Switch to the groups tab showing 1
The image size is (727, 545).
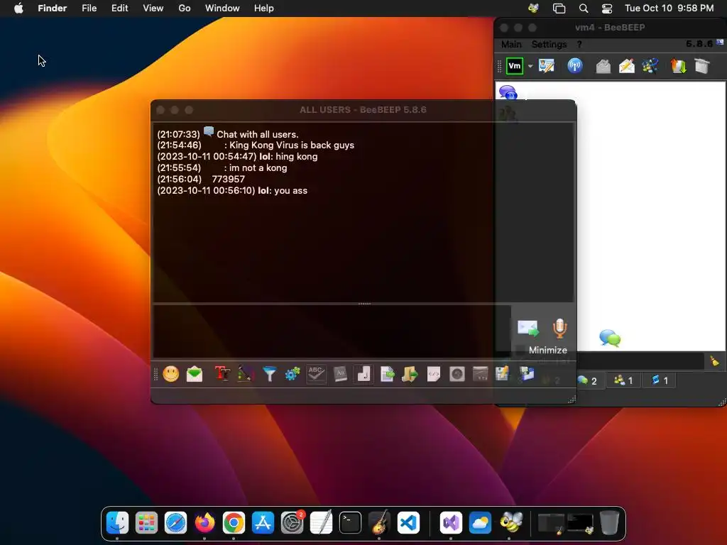click(623, 380)
